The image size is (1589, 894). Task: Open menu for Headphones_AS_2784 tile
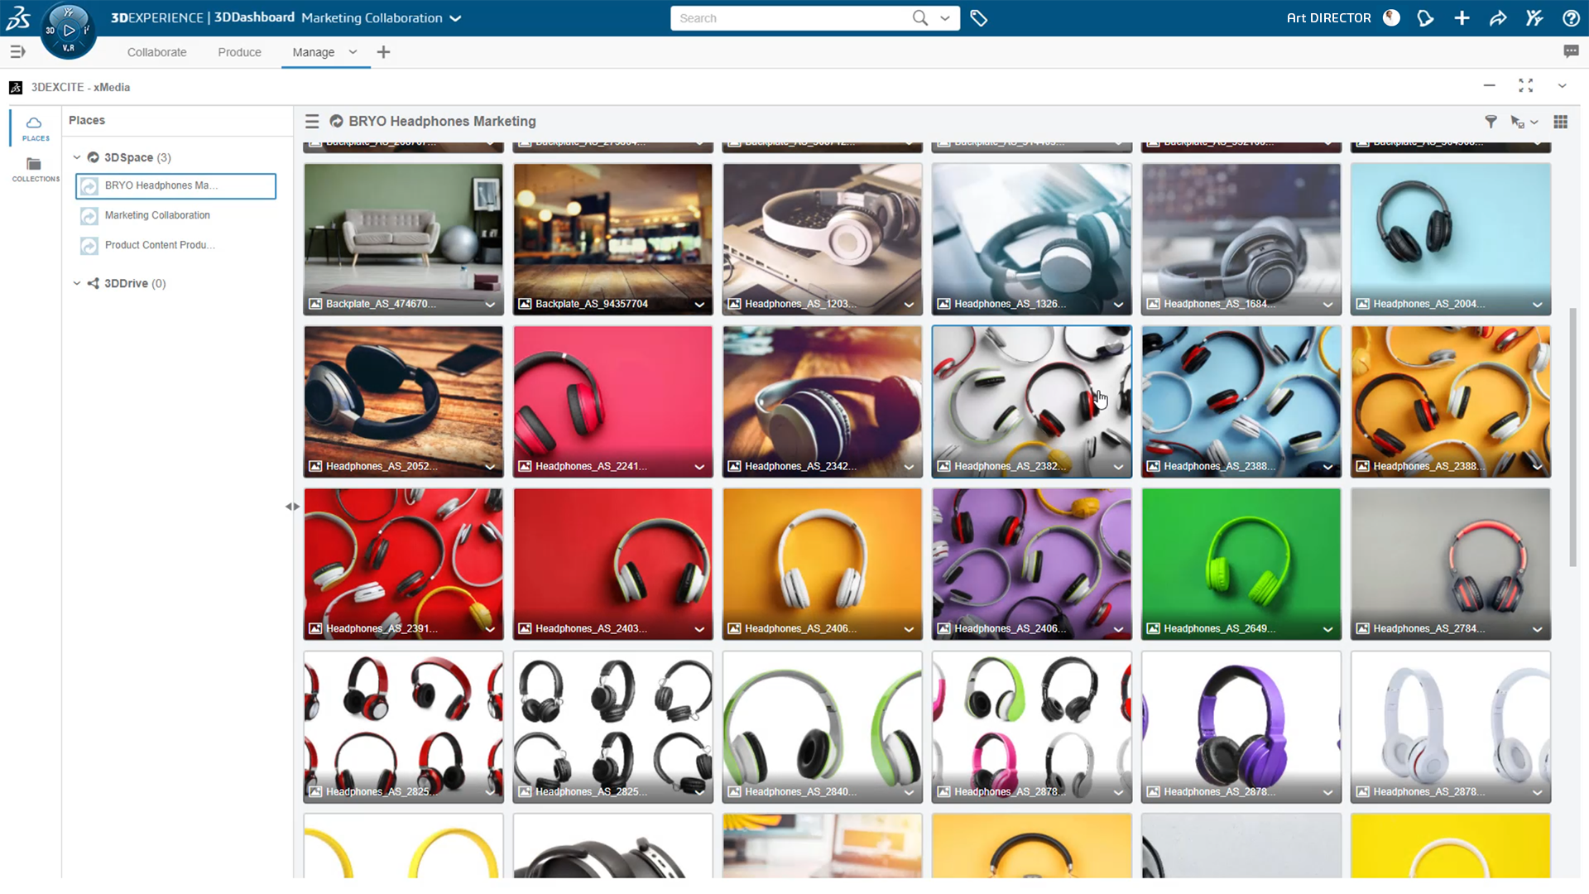[1537, 629]
